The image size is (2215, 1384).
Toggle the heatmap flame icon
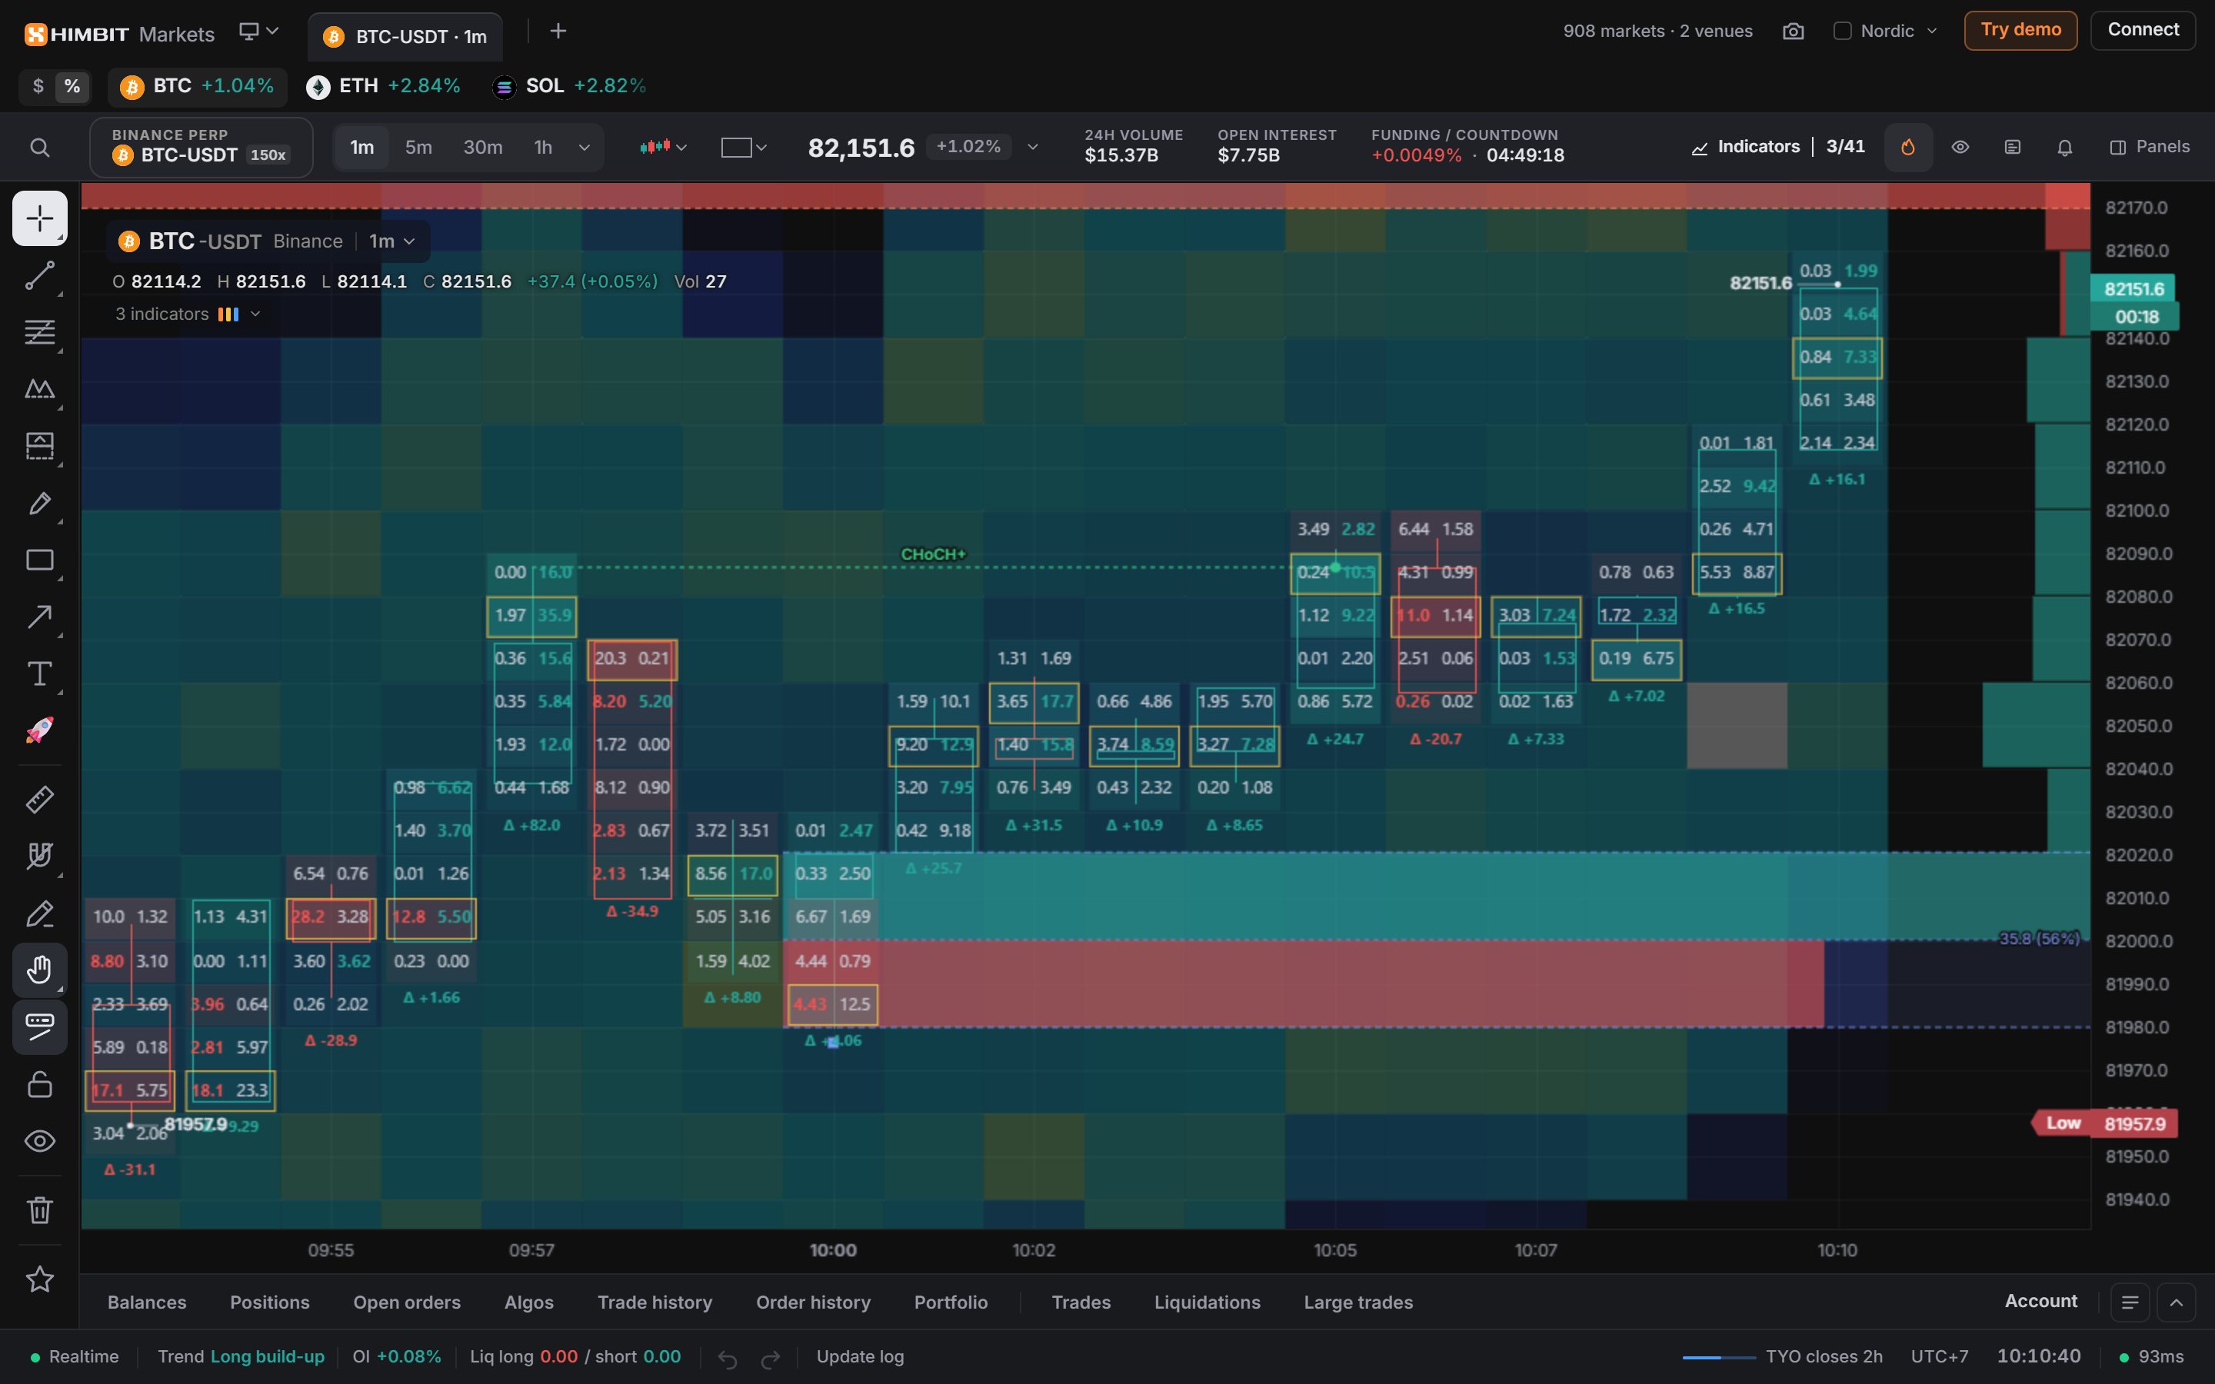(1908, 148)
